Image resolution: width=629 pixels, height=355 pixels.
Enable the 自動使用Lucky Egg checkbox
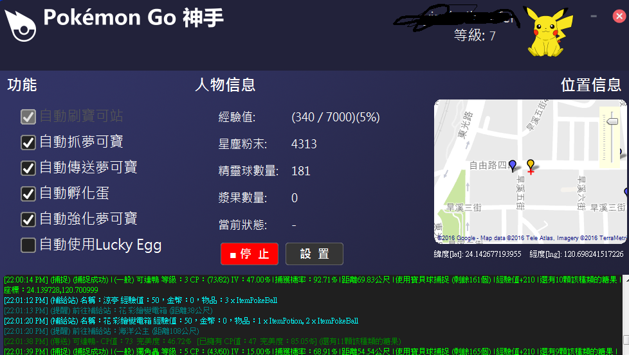click(28, 245)
